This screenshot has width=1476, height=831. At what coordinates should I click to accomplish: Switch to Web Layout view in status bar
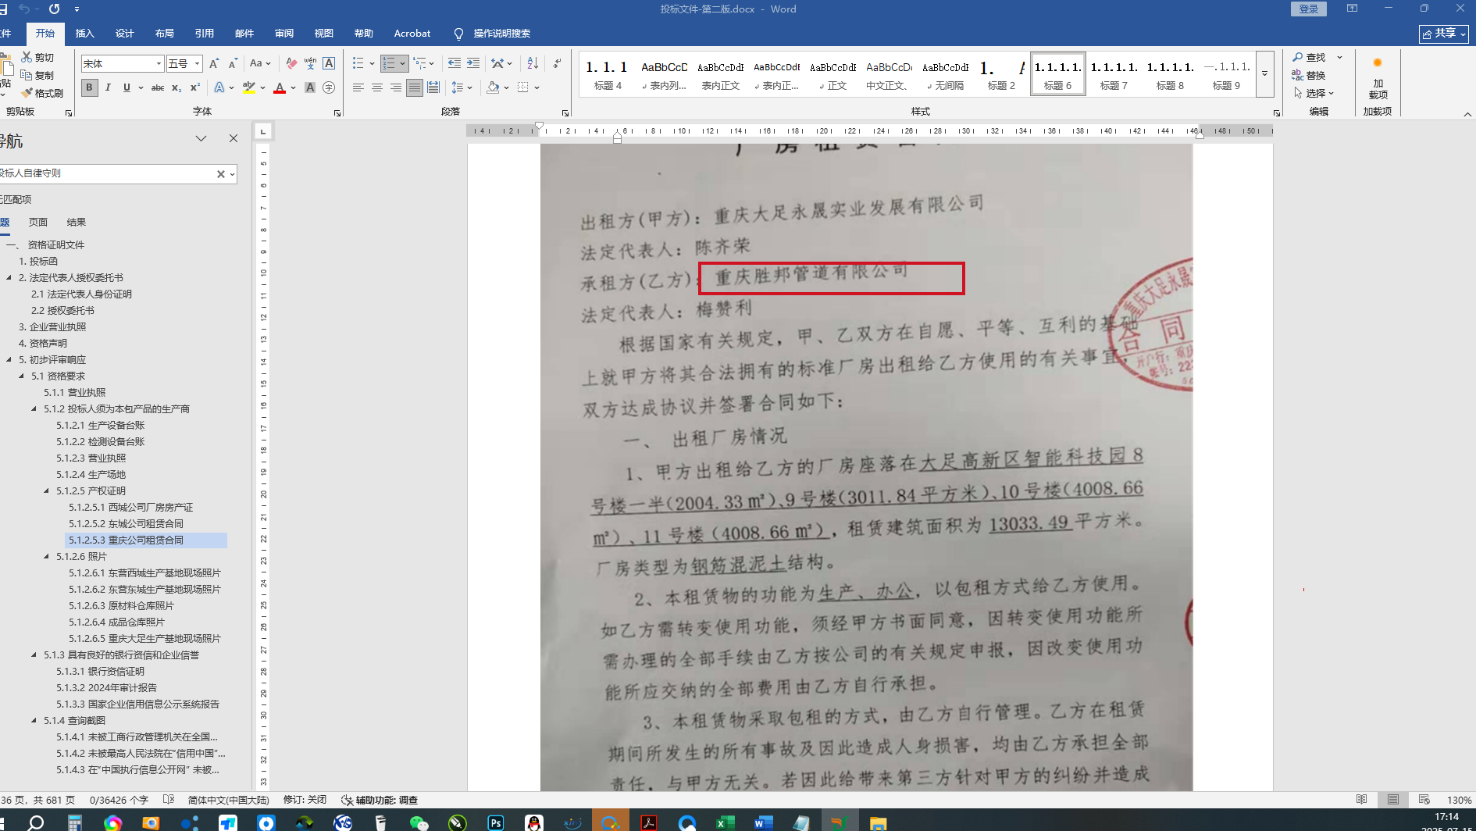pyautogui.click(x=1424, y=800)
